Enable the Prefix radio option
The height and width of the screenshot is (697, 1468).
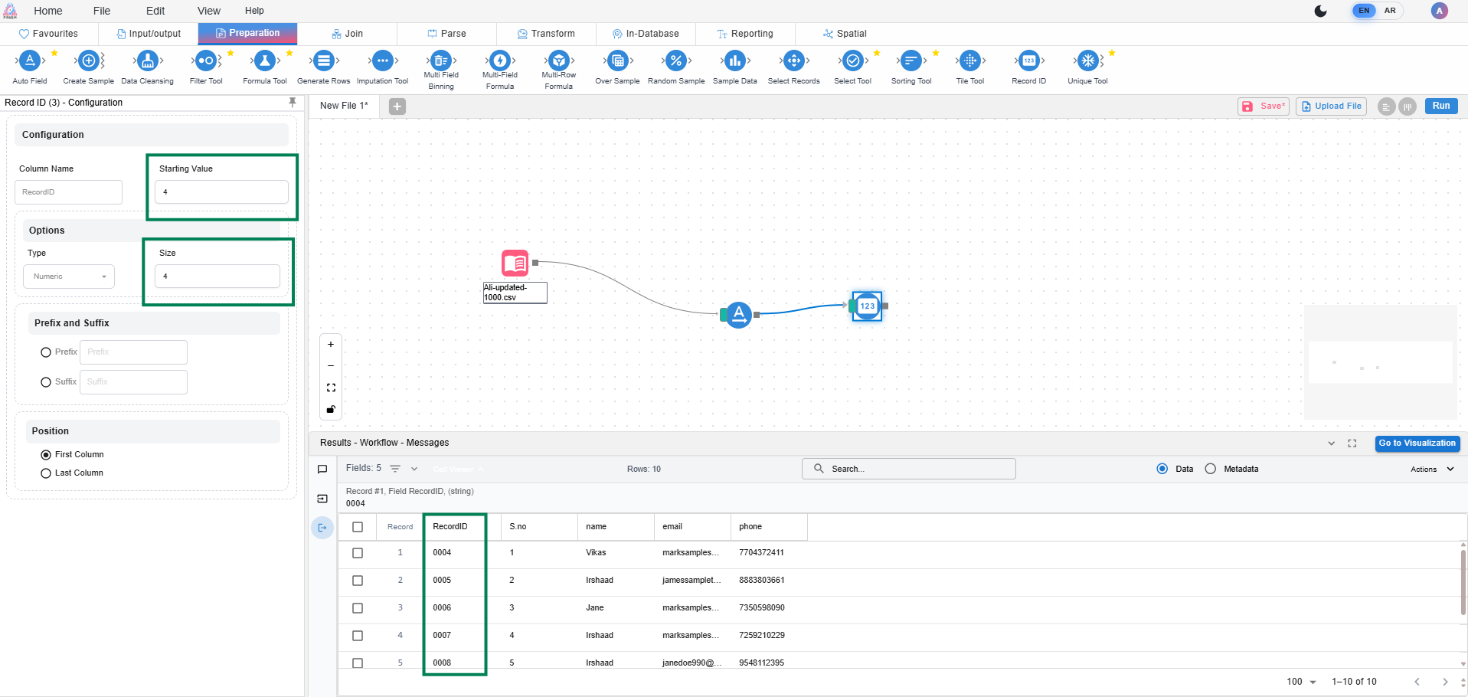point(46,352)
